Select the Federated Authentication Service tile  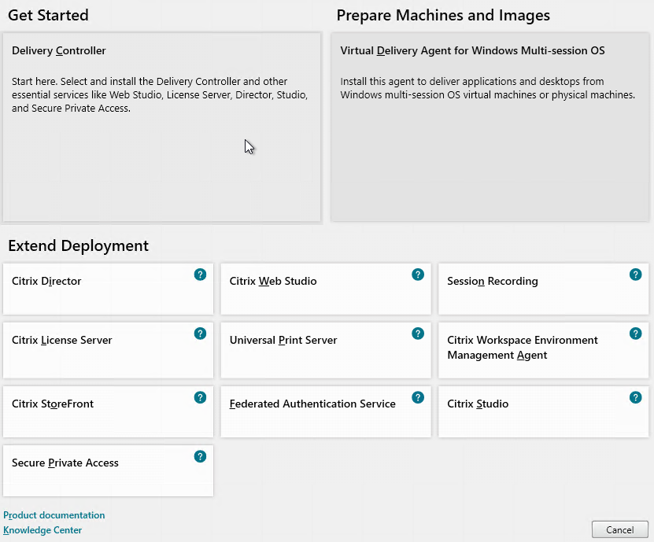click(326, 411)
